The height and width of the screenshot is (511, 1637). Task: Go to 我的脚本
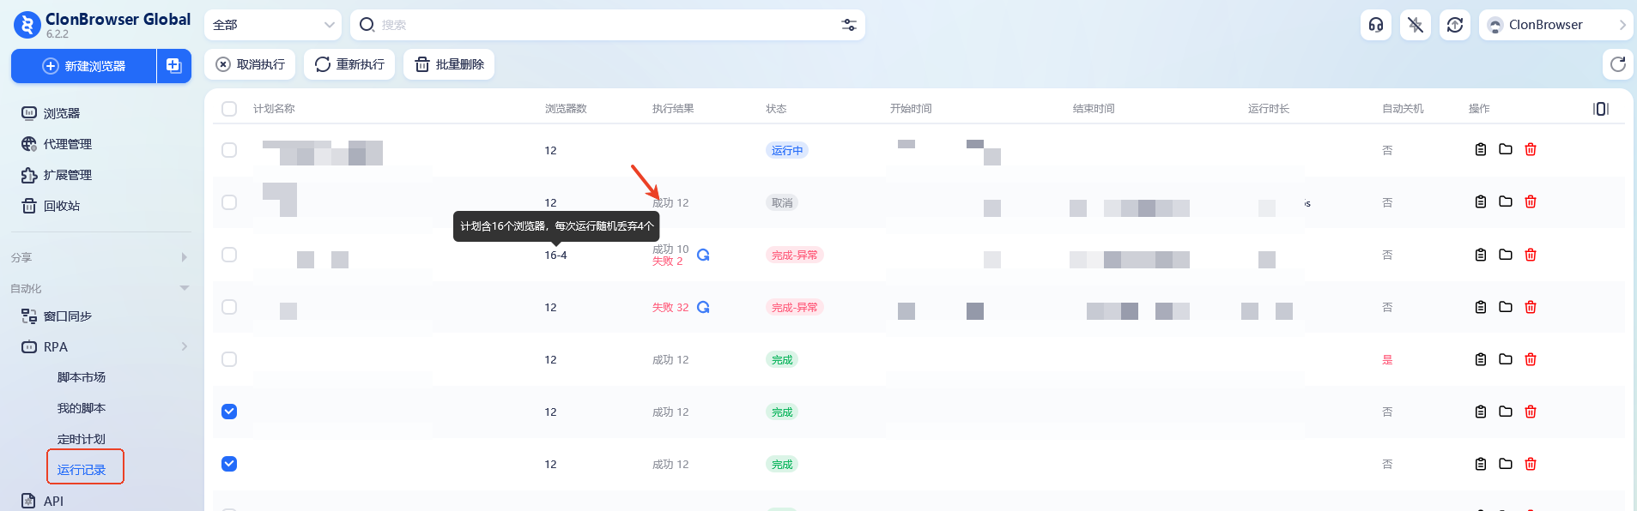(x=82, y=408)
